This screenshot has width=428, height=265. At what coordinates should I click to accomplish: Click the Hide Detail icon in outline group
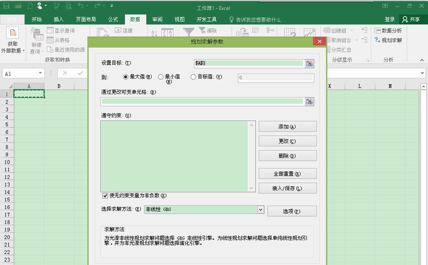click(365, 40)
